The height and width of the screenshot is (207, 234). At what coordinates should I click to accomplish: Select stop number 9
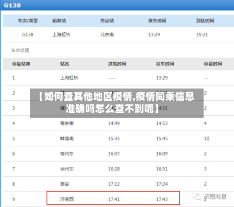click(x=14, y=199)
